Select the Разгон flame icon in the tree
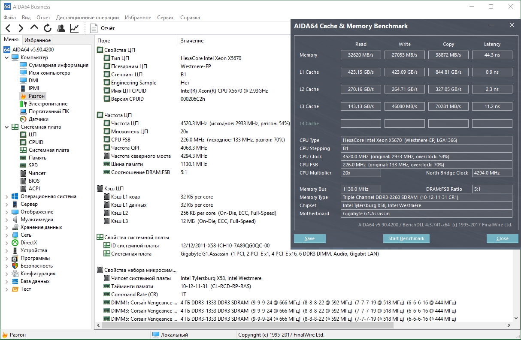521x340 pixels. coord(23,96)
